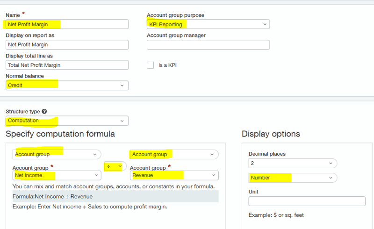Click the Name input field
The height and width of the screenshot is (229, 374).
(x=67, y=24)
